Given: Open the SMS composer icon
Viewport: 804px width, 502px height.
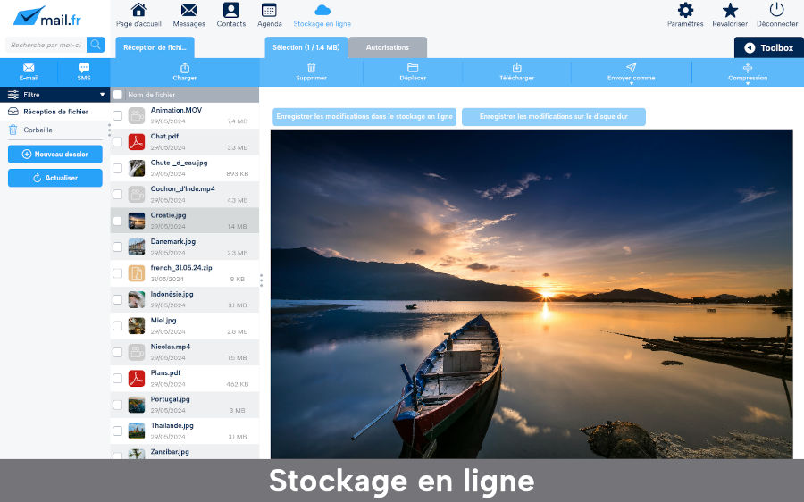Looking at the screenshot, I should click(x=84, y=68).
